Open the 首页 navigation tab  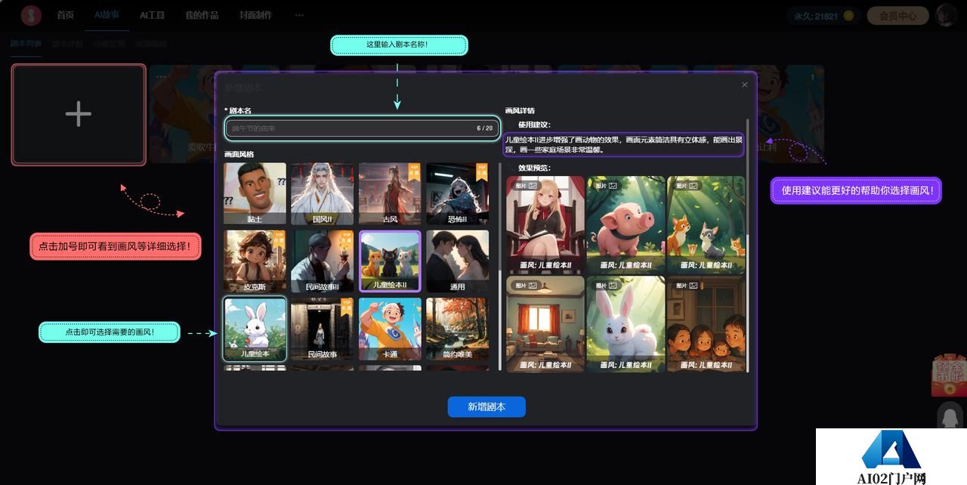66,15
